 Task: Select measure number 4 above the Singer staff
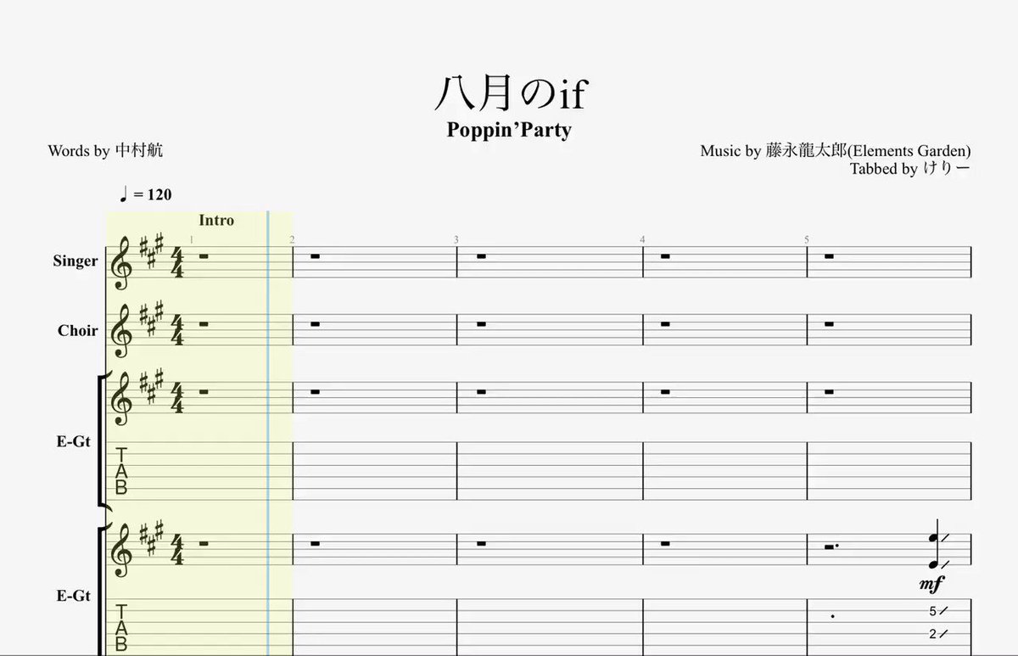[643, 240]
